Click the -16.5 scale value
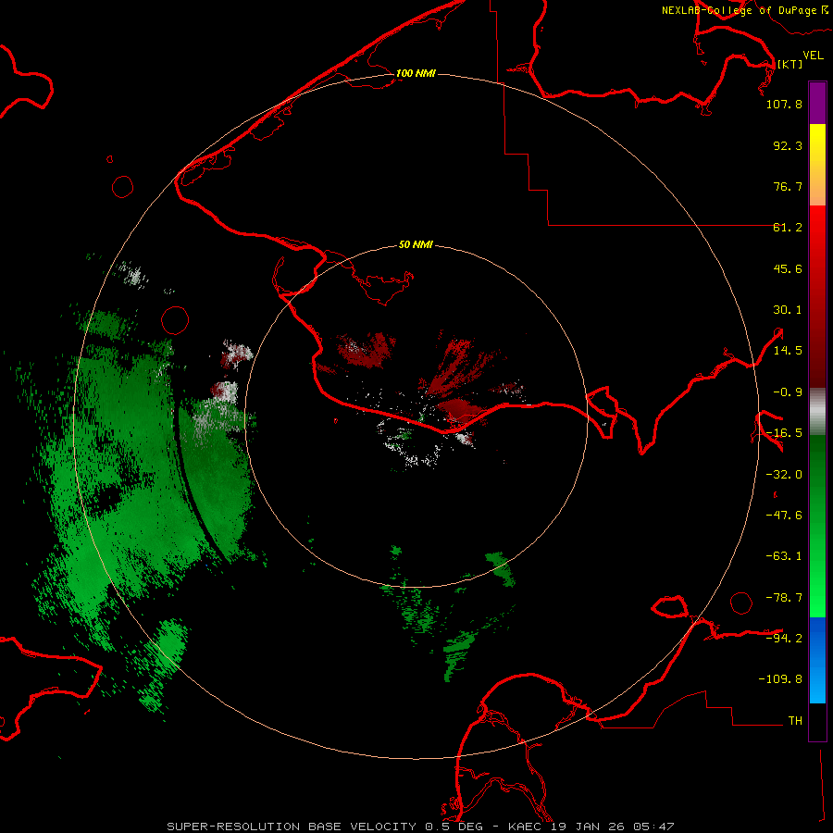 coord(784,433)
